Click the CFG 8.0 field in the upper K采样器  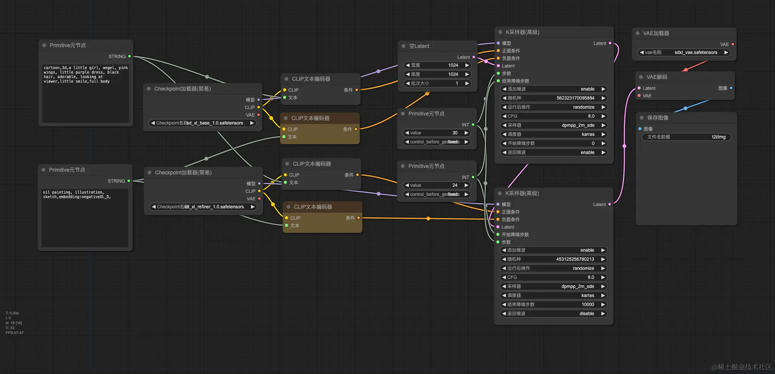[x=554, y=116]
